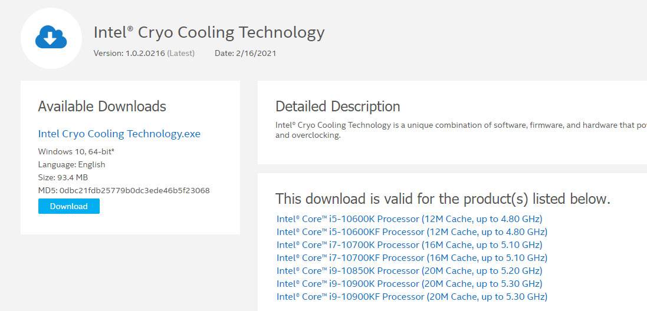Open the Core i7-10700KF Processor link
647x311 pixels.
(412, 258)
